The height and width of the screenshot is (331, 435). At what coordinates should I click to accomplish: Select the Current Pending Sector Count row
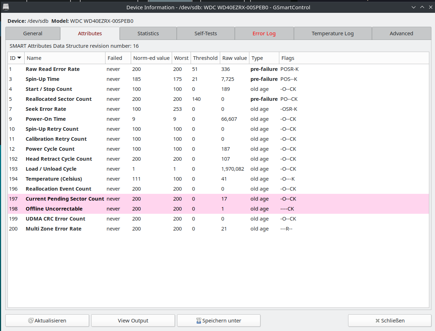tap(218, 199)
